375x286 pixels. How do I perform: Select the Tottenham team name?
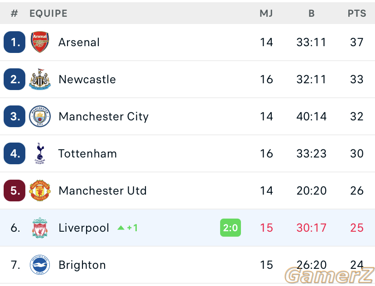[x=87, y=153]
